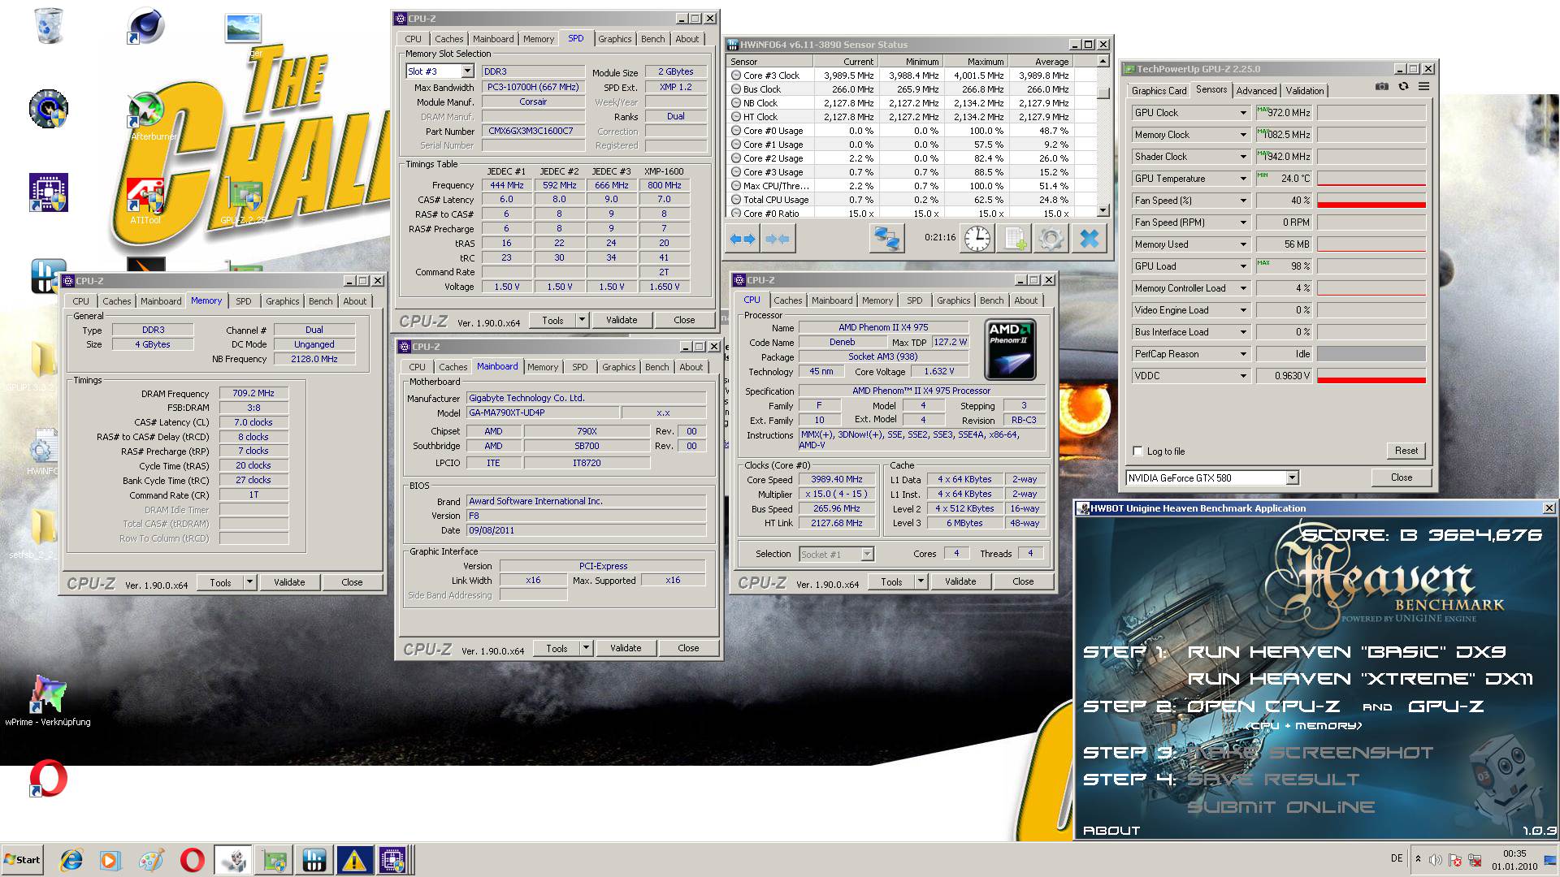
Task: Launch Internet Explorer from taskbar
Action: [71, 860]
